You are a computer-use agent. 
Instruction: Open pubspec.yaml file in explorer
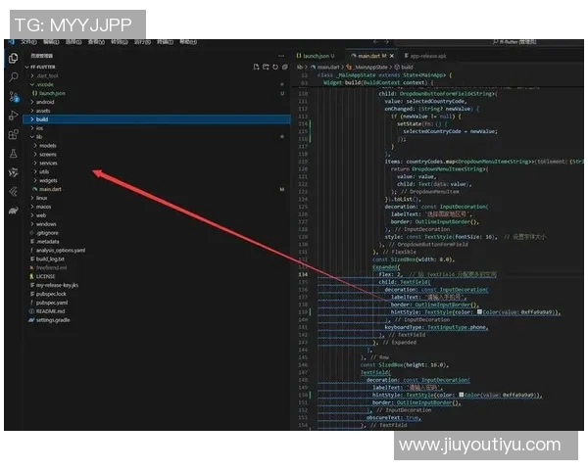(57, 302)
